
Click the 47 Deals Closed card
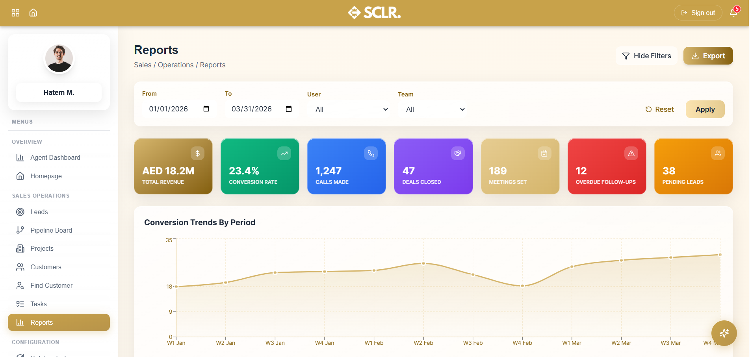[433, 166]
